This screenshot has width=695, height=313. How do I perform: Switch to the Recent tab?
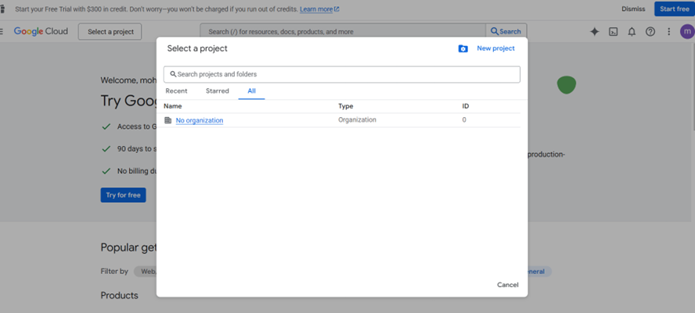click(176, 91)
